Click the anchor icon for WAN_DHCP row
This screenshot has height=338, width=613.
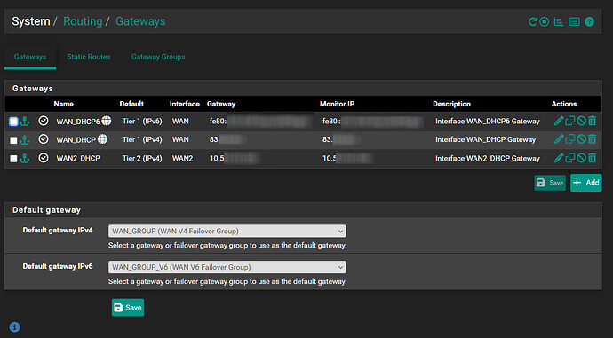coord(25,140)
